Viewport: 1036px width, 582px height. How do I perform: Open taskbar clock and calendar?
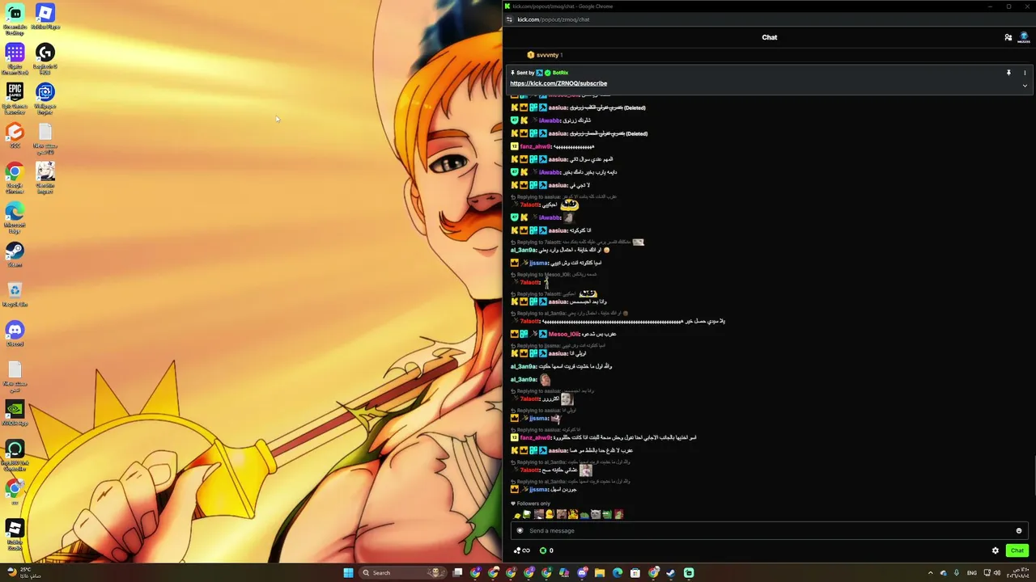1017,572
